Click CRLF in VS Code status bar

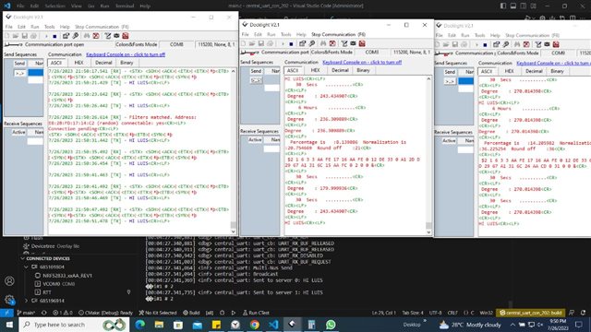click(x=452, y=313)
